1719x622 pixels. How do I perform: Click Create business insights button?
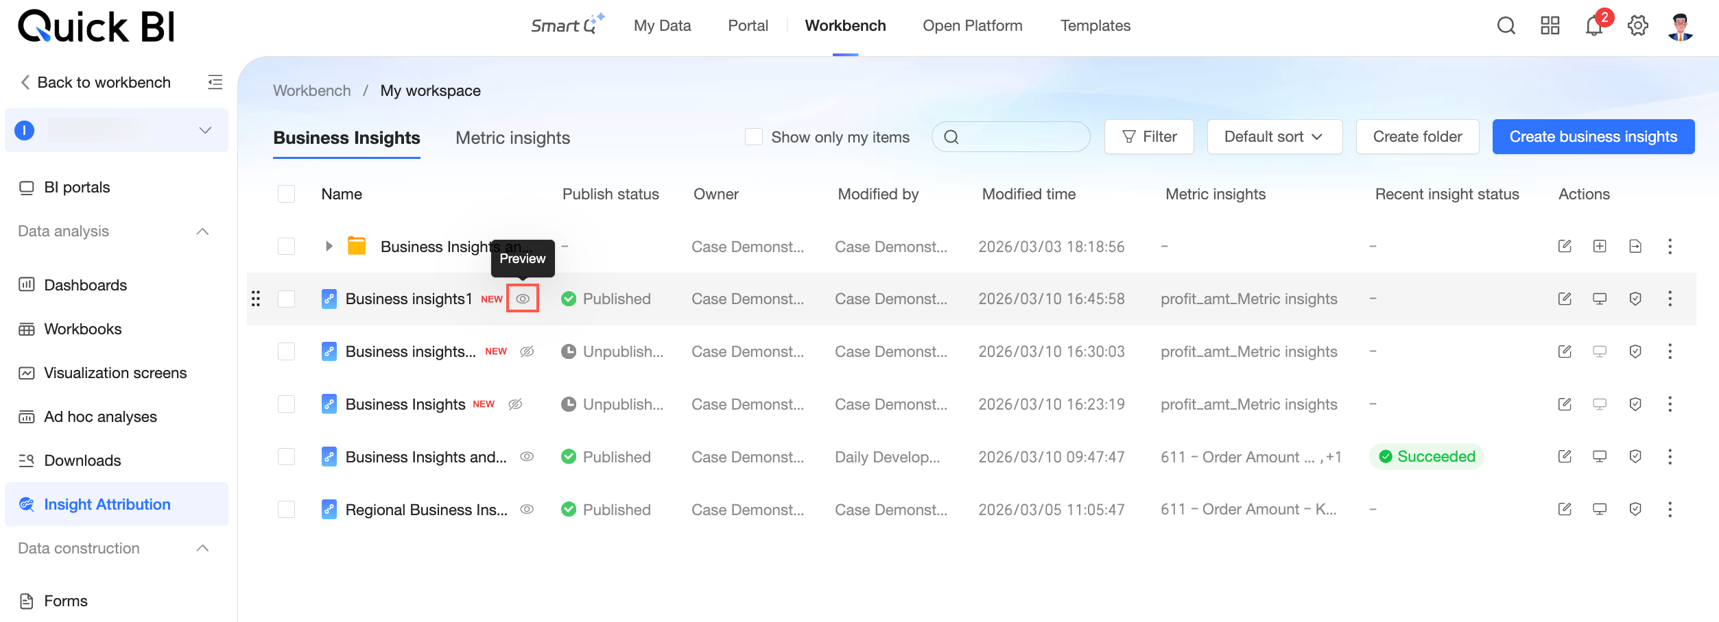pos(1593,137)
